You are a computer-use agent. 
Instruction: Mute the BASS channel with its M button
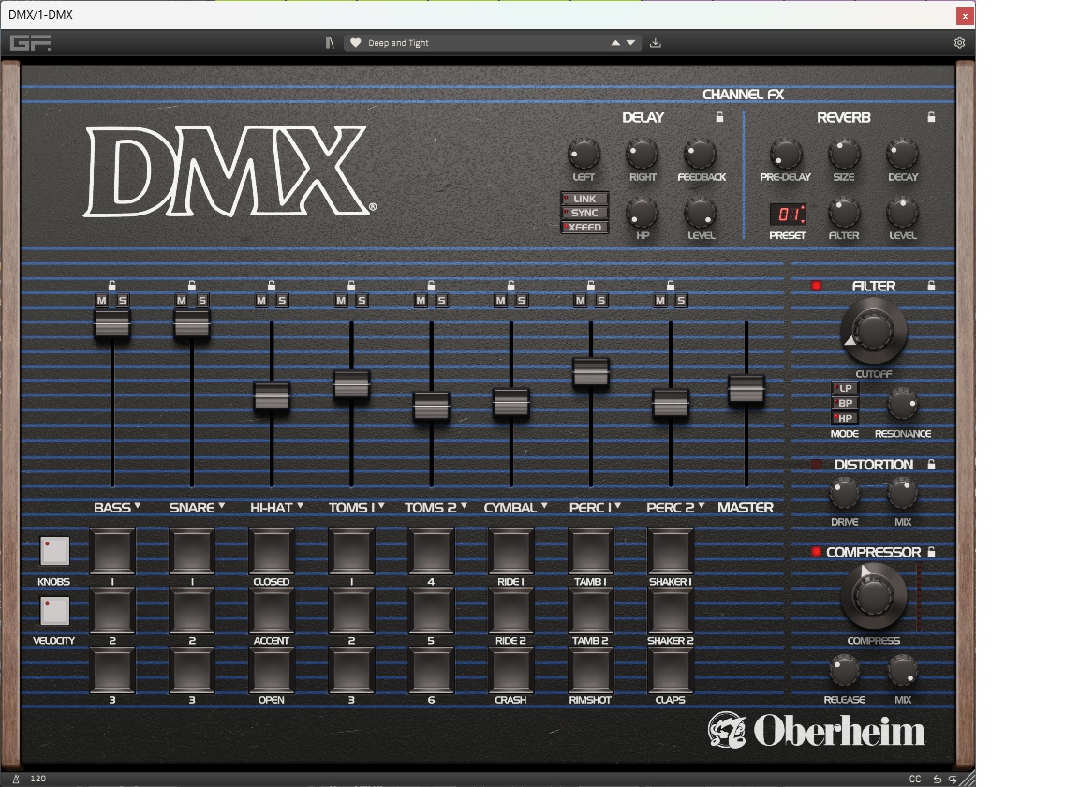pyautogui.click(x=103, y=301)
